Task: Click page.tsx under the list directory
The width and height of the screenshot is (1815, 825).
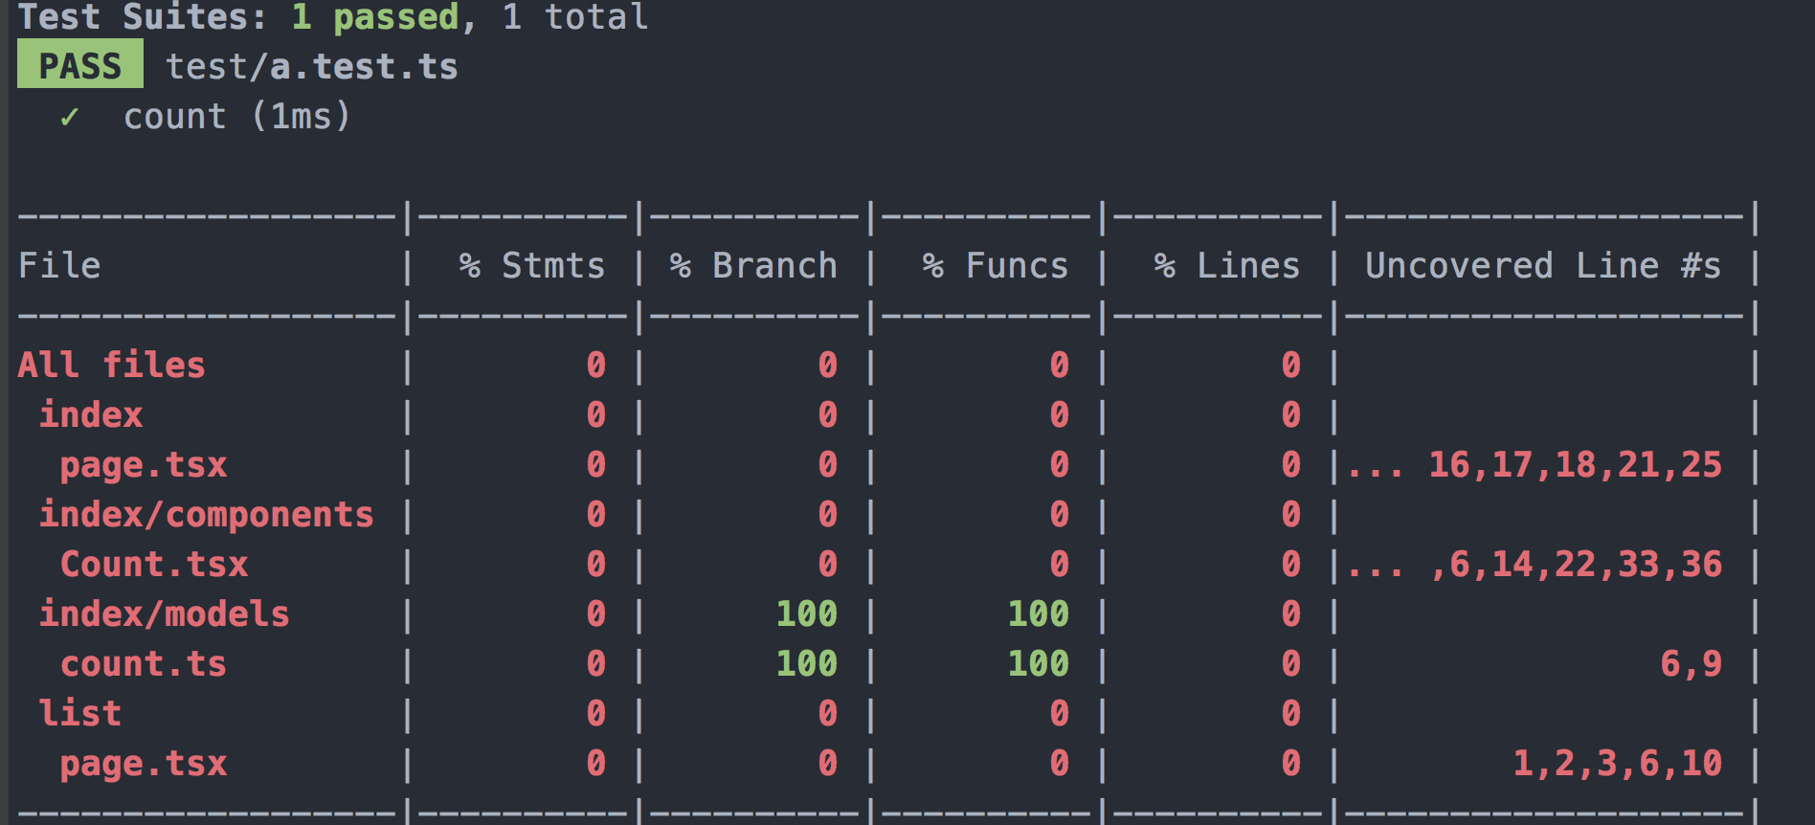Action: pos(144,764)
